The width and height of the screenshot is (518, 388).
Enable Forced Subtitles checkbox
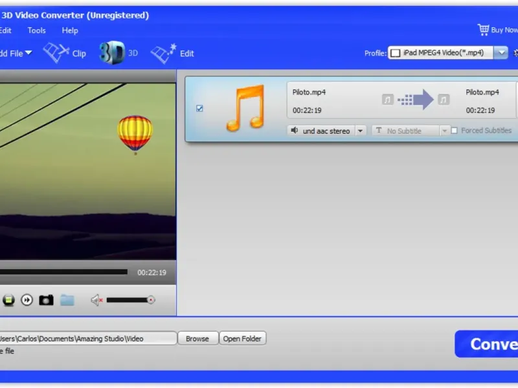455,131
